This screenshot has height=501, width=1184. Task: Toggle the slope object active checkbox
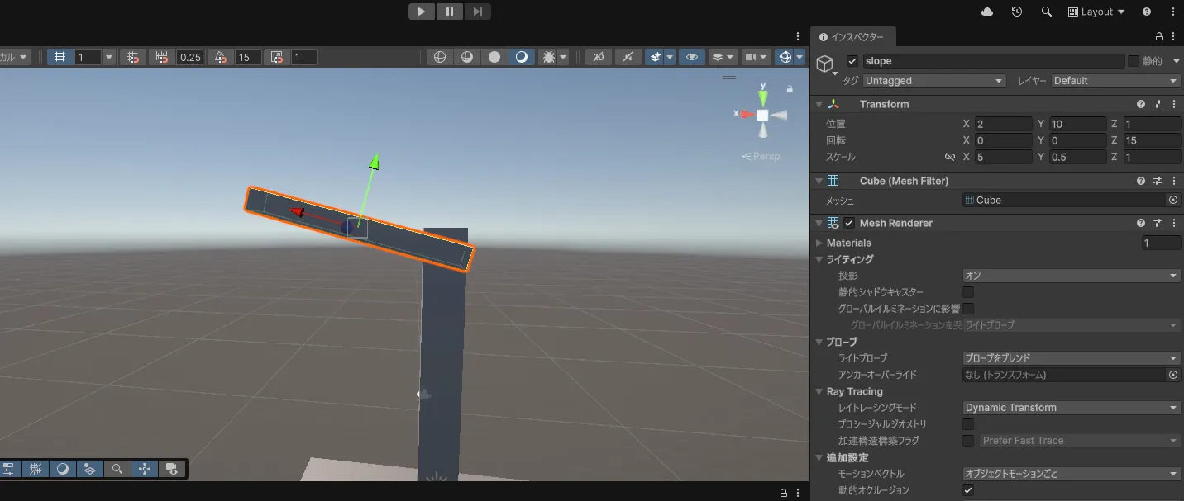[x=852, y=61]
